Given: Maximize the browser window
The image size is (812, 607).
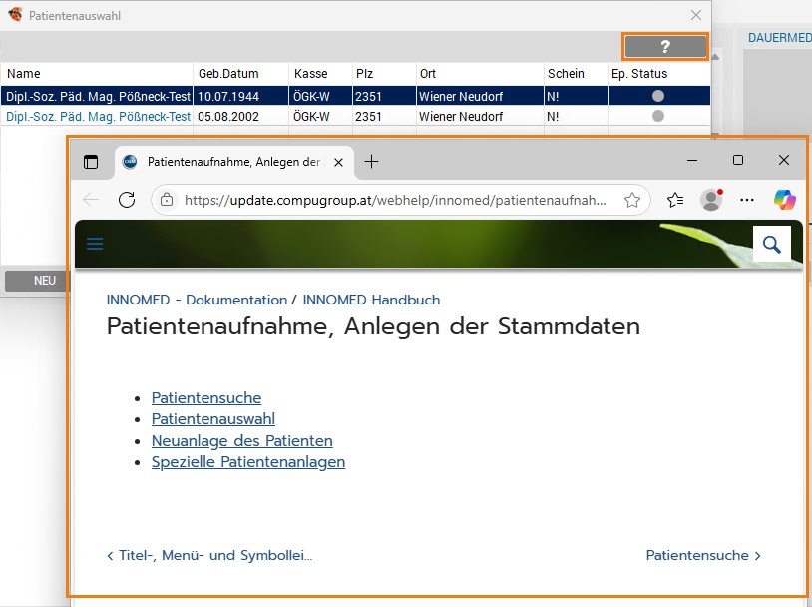Looking at the screenshot, I should (x=738, y=160).
